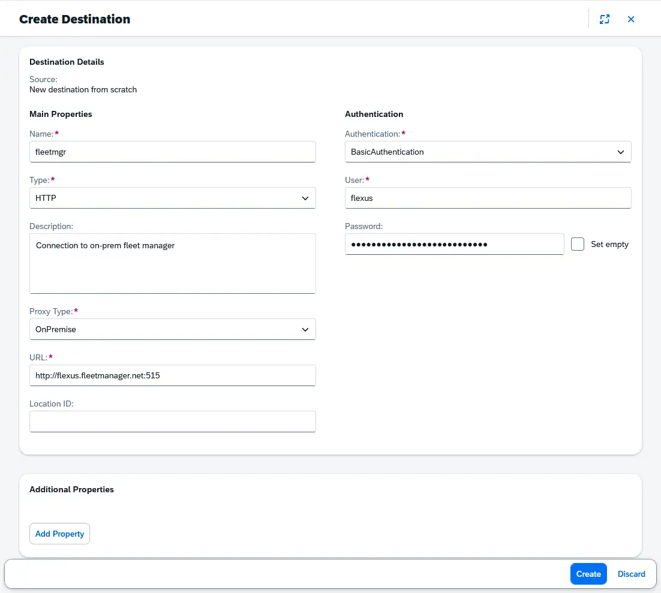The width and height of the screenshot is (661, 593).
Task: Click the Additional Properties heading
Action: click(x=71, y=489)
